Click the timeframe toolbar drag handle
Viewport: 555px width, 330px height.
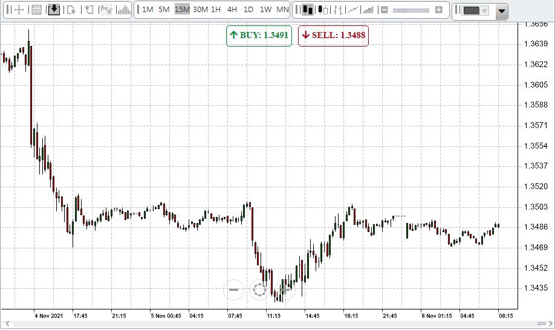(138, 10)
